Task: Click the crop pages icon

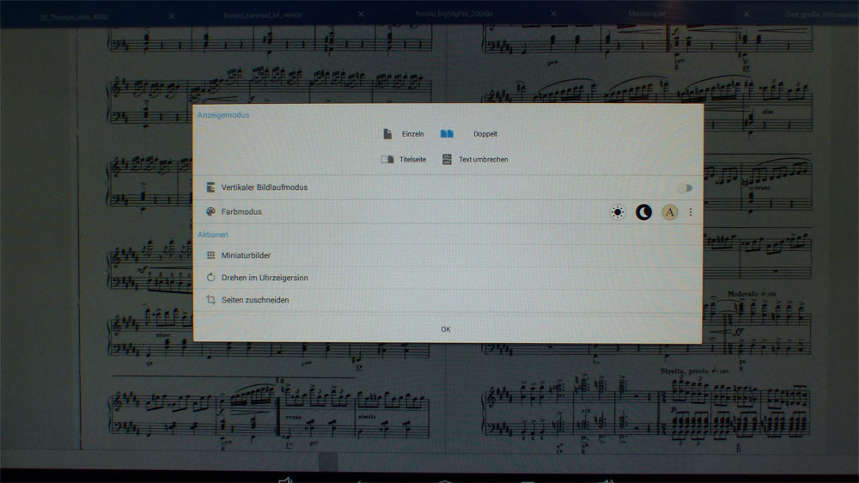Action: pos(210,300)
